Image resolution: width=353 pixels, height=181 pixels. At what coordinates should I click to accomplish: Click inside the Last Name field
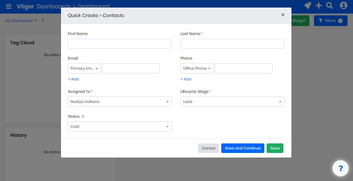coord(233,44)
